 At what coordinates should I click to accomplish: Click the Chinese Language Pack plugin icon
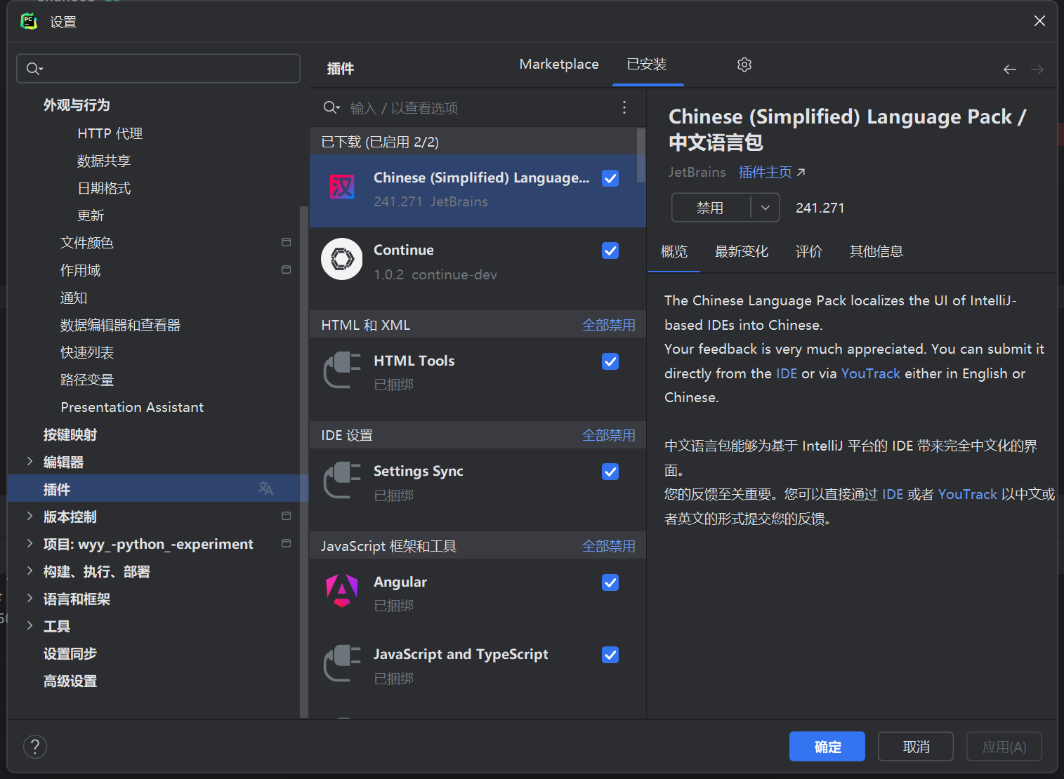[x=342, y=187]
